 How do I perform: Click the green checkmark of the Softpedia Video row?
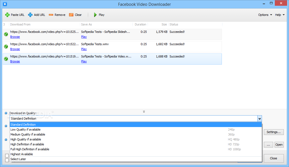(x=6, y=59)
